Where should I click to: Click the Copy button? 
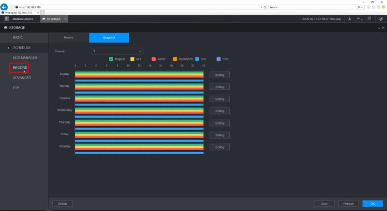click(324, 204)
